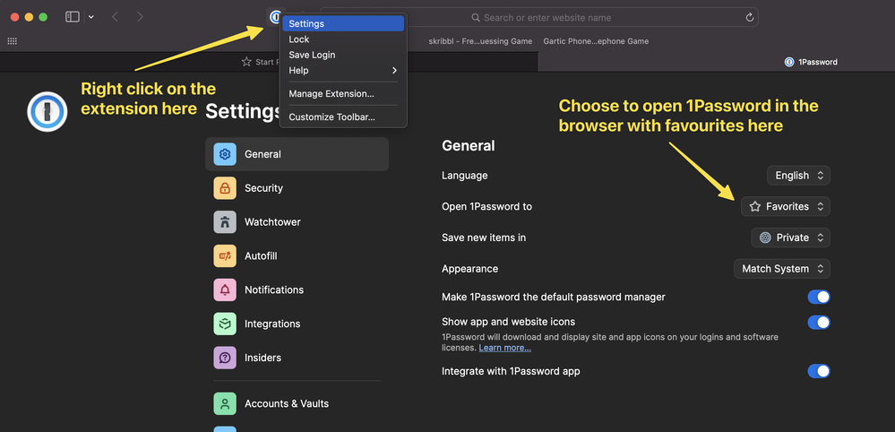The width and height of the screenshot is (895, 432).
Task: Expand the Open 1Password to Favorites dropdown
Action: pos(785,206)
